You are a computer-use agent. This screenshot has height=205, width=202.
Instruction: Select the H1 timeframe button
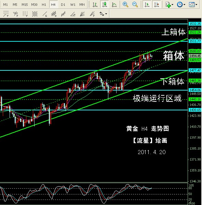pyautogui.click(x=44, y=5)
